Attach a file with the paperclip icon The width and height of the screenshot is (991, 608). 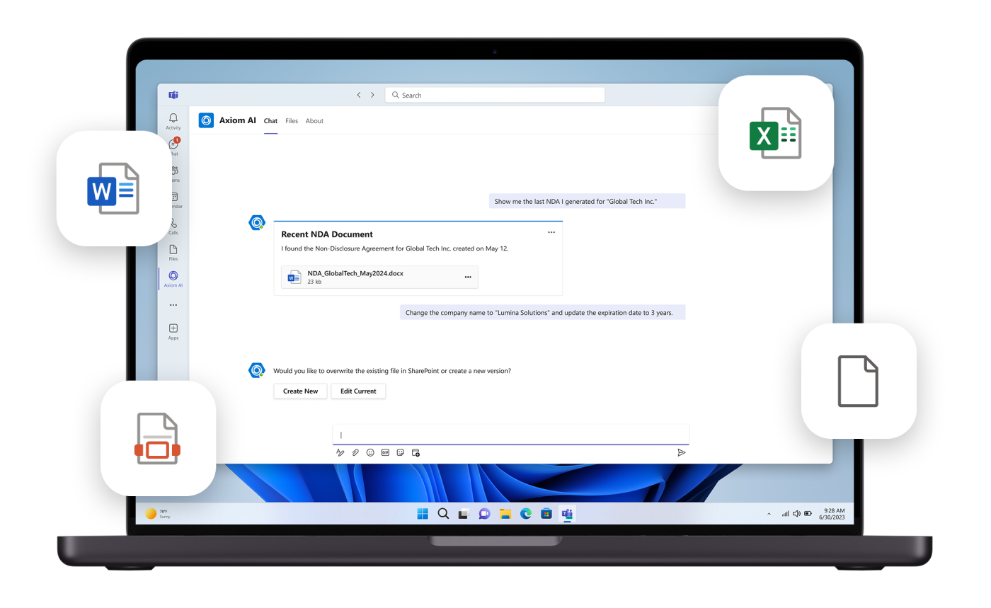[x=355, y=452]
